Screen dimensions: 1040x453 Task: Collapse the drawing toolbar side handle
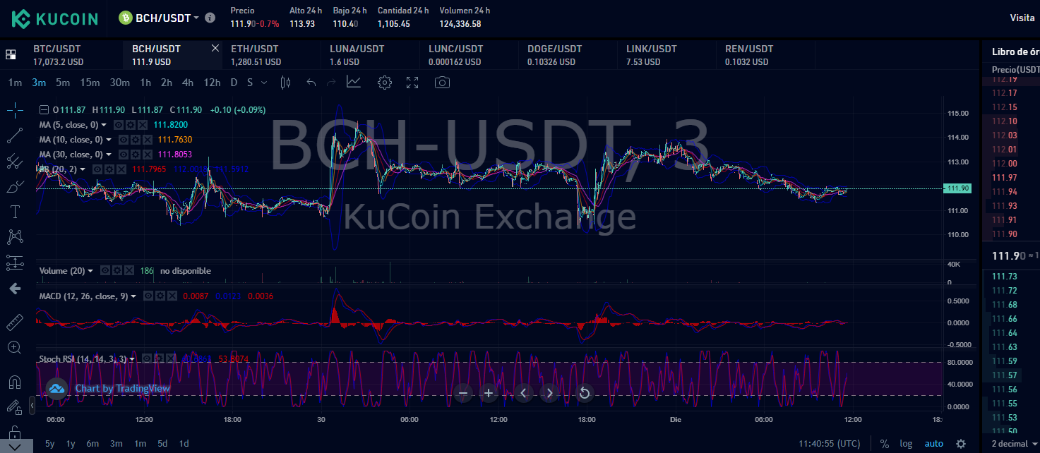click(x=32, y=406)
